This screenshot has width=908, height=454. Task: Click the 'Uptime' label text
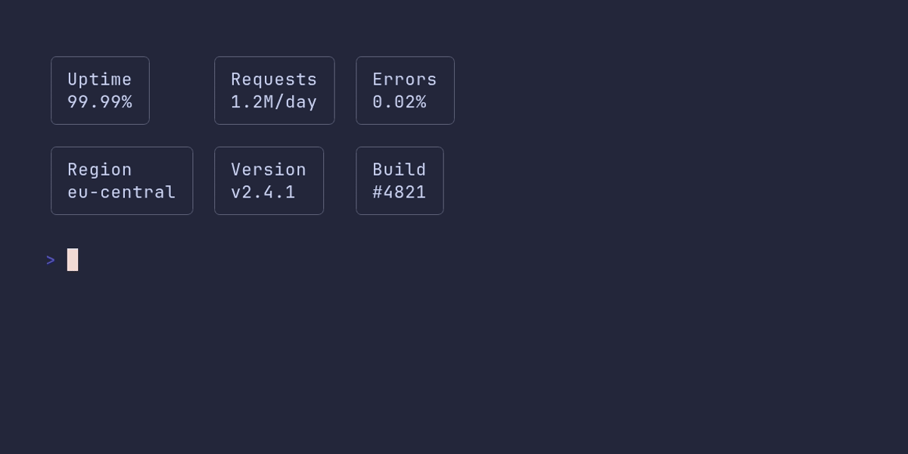[100, 79]
